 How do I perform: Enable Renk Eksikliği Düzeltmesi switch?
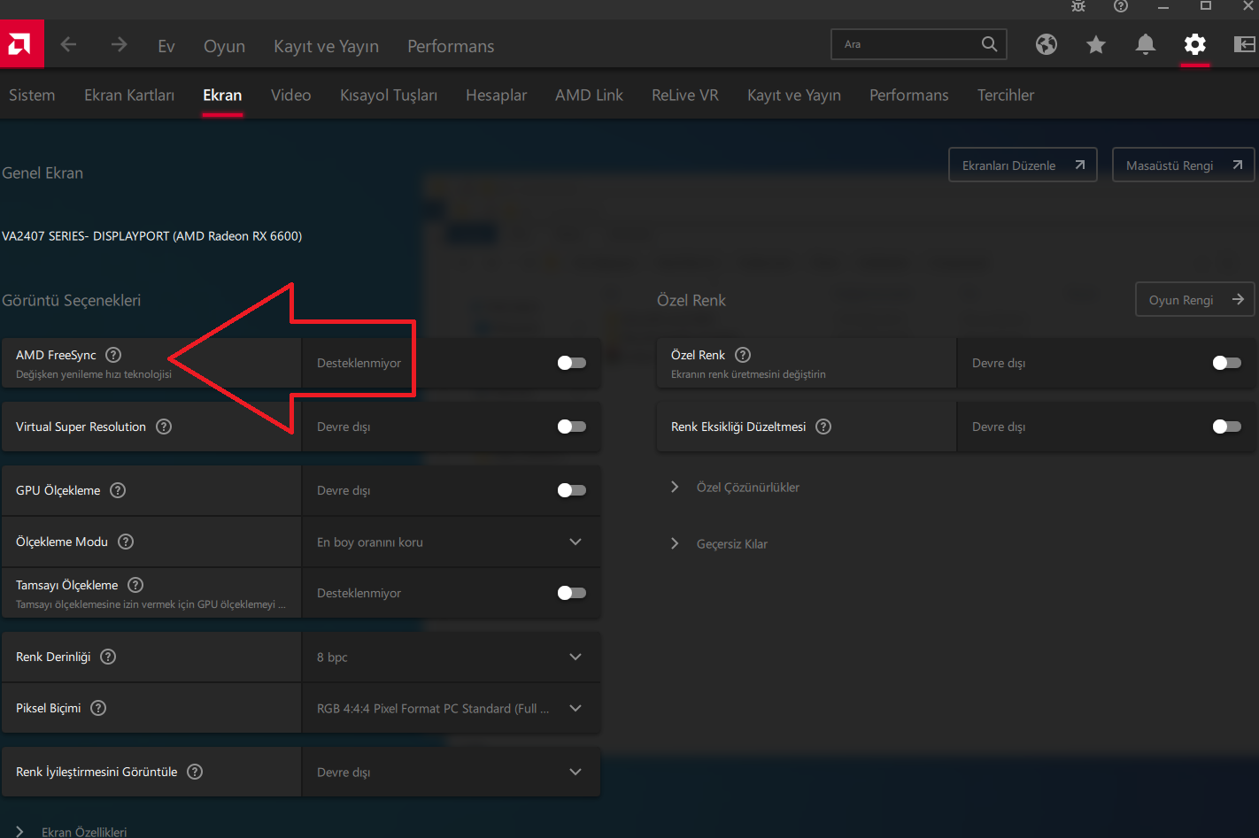(1227, 427)
